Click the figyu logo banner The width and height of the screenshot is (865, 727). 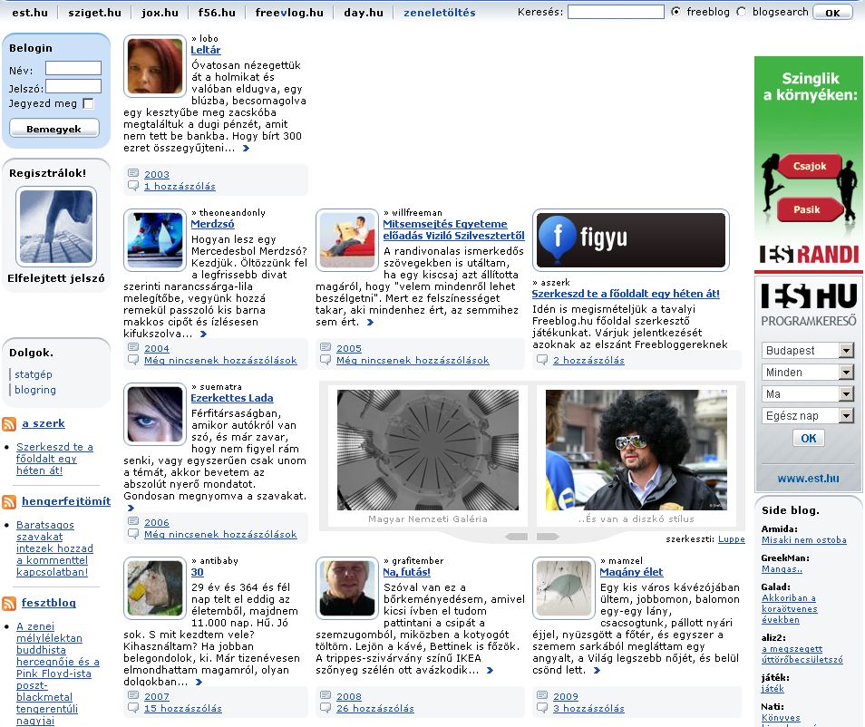pos(630,240)
